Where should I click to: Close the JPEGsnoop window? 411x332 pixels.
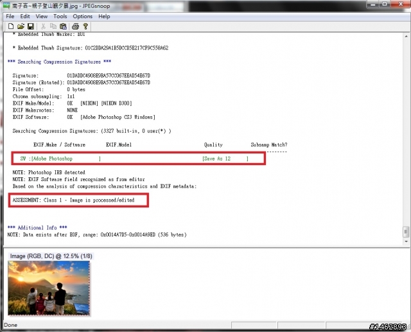pos(401,4)
